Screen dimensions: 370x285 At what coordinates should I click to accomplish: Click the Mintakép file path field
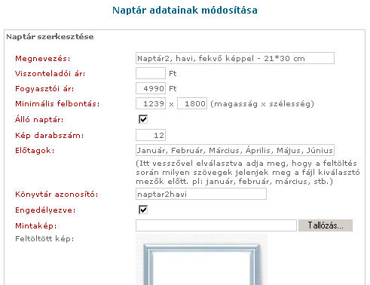pos(216,225)
